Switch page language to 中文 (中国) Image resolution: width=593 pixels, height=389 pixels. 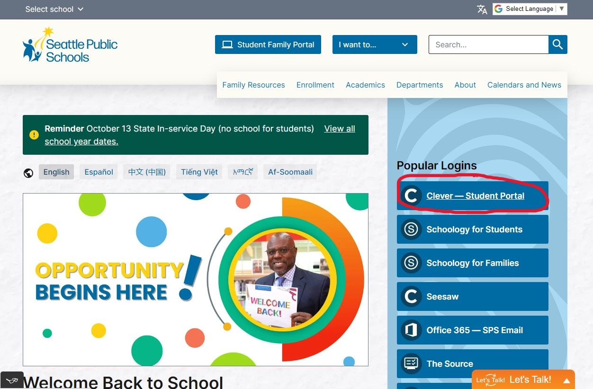click(147, 172)
